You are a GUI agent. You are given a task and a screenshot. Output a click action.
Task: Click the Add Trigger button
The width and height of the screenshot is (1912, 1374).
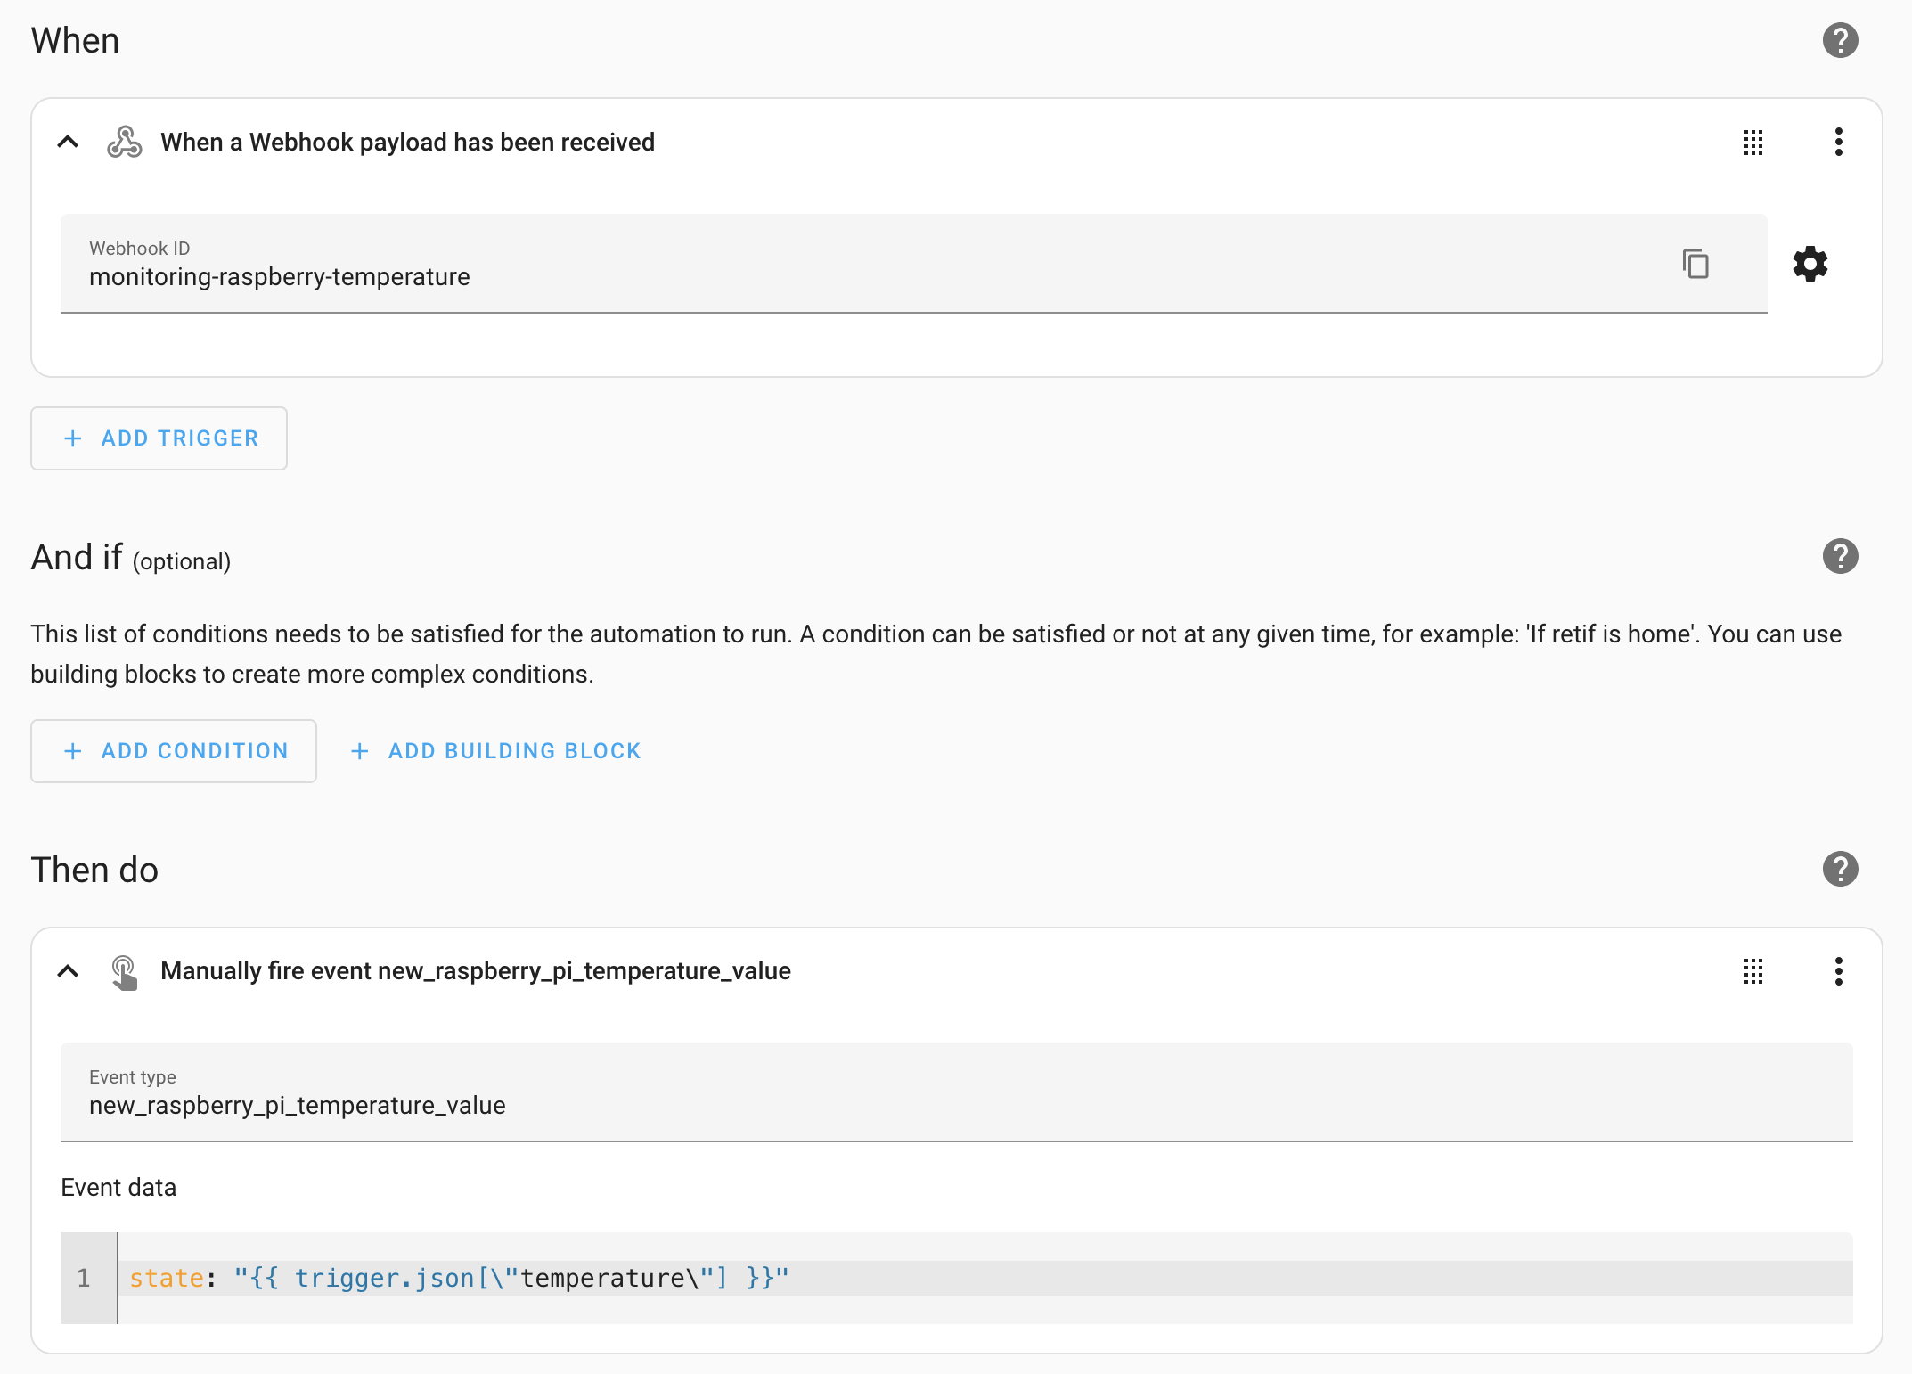click(159, 438)
